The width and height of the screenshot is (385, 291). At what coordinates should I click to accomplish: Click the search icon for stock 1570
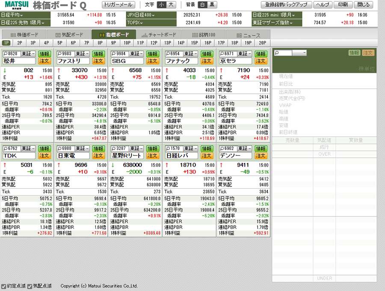pos(168,148)
